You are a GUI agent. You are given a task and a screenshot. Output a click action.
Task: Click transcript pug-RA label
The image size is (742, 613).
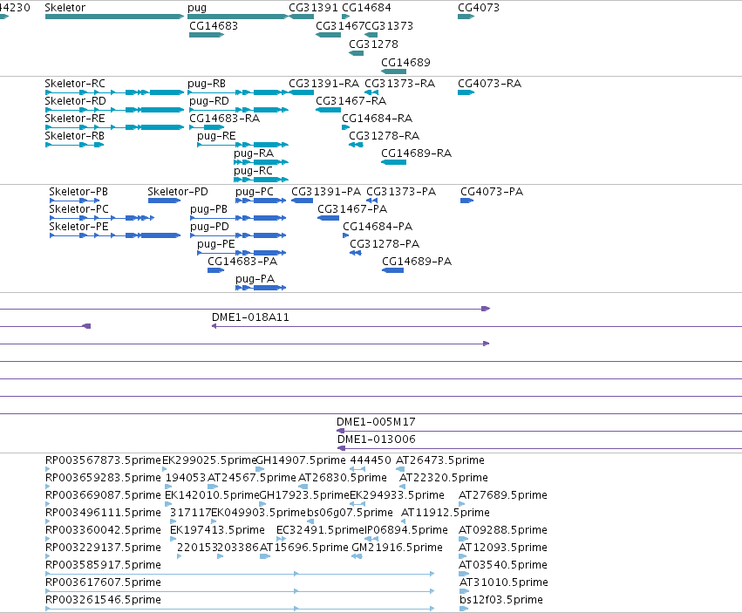(254, 153)
